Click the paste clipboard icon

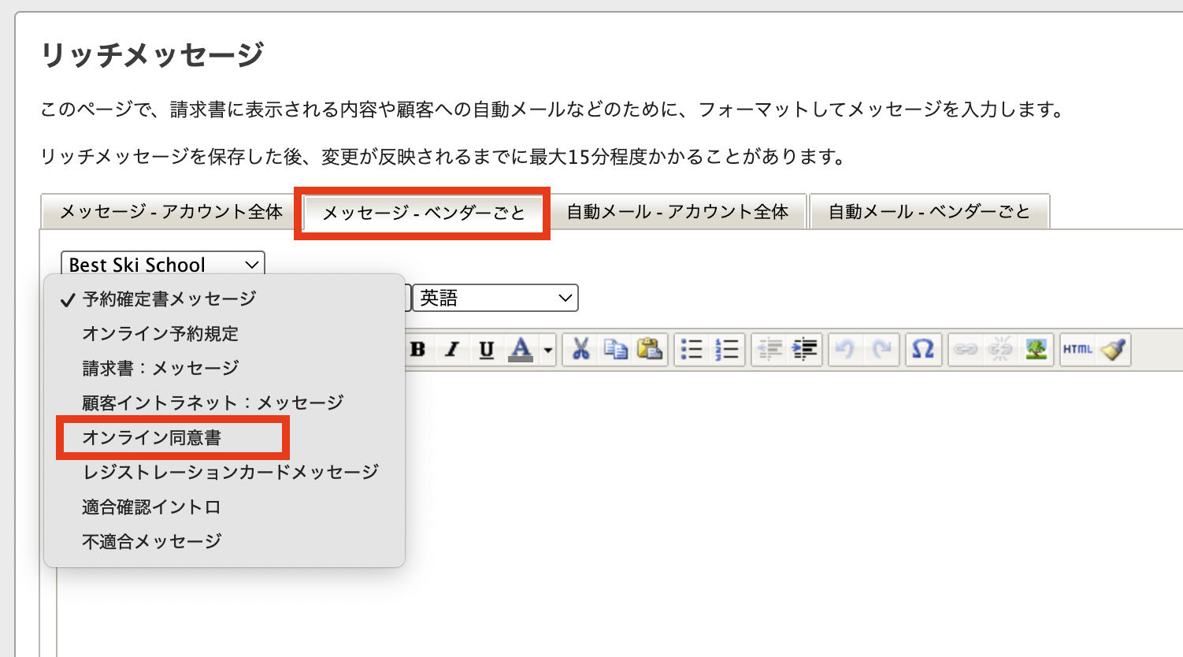(x=650, y=349)
